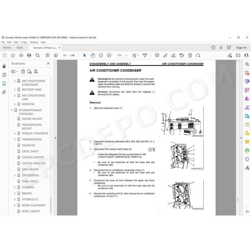This screenshot has height=251, width=251.
Task: Expand the TORQUE CONVERTER bookmark
Action: (15, 133)
